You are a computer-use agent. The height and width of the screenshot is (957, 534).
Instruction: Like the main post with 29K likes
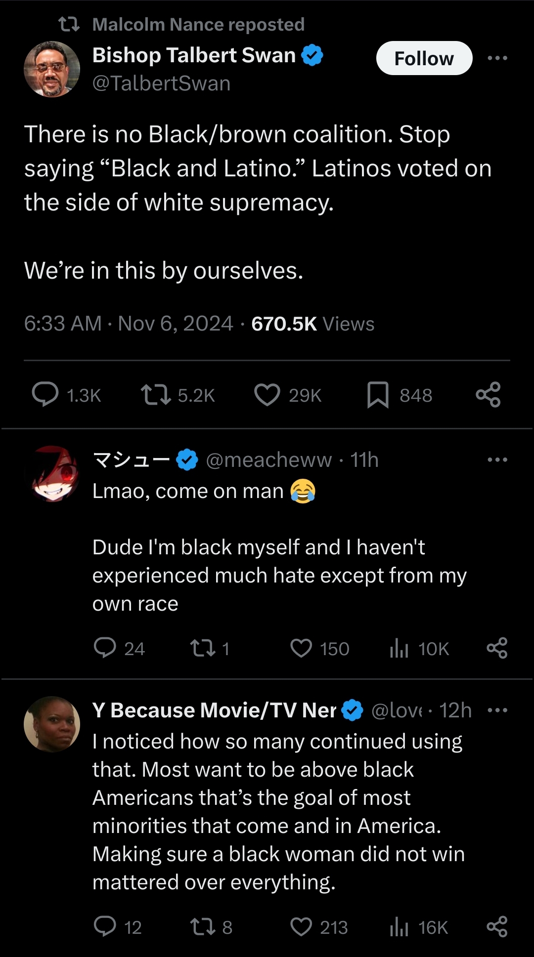pyautogui.click(x=267, y=395)
